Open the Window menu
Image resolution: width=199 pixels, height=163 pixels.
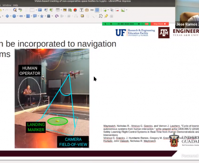click(7, 5)
